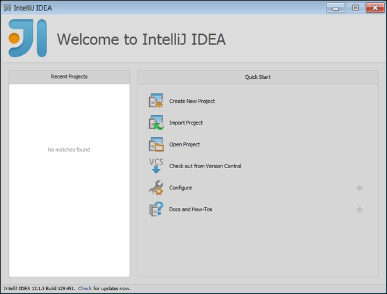Click the Recent Projects header
The height and width of the screenshot is (294, 387).
(69, 76)
